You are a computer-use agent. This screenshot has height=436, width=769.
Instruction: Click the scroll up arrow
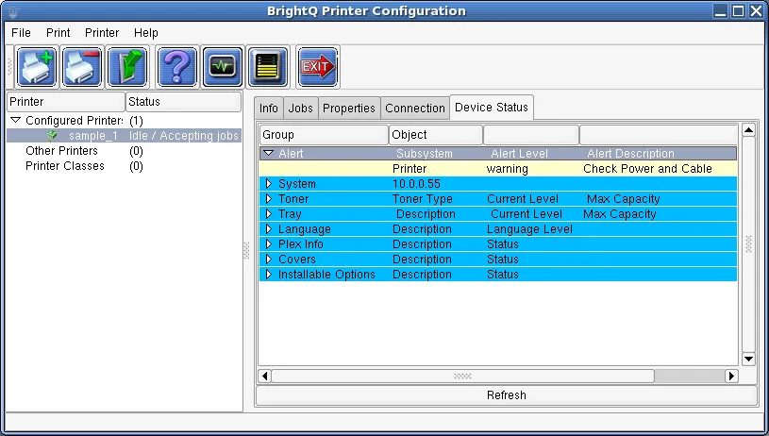click(748, 130)
